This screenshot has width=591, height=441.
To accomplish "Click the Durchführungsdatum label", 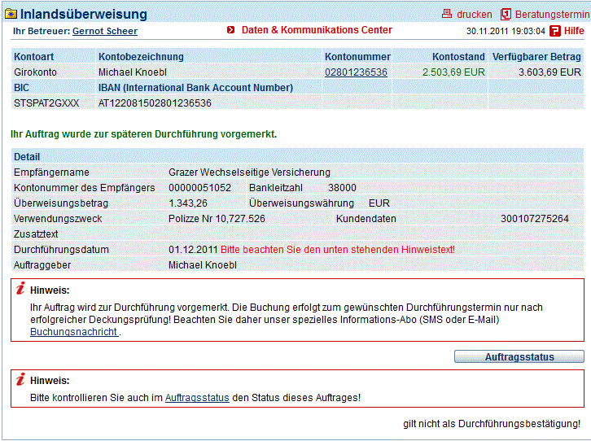I will [x=61, y=249].
